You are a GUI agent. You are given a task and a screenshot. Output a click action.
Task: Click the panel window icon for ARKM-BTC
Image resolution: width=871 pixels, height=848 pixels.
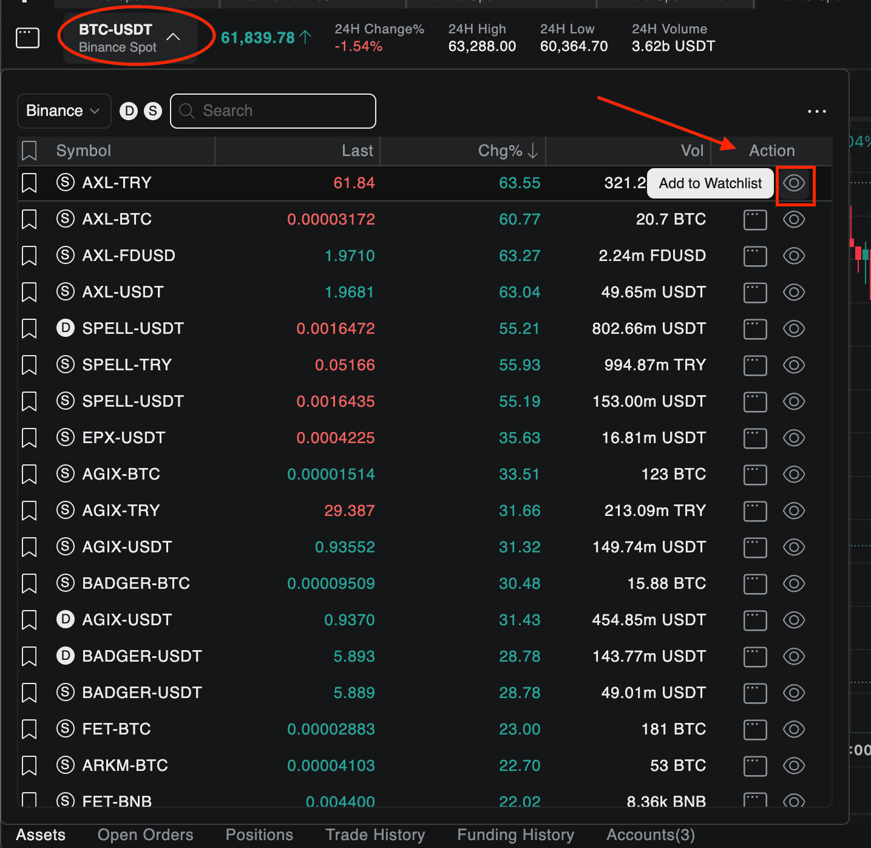755,766
